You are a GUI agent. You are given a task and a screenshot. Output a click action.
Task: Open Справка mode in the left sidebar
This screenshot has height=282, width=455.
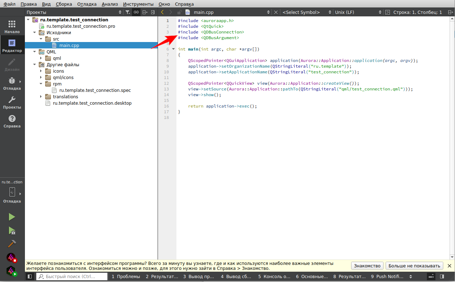point(12,121)
